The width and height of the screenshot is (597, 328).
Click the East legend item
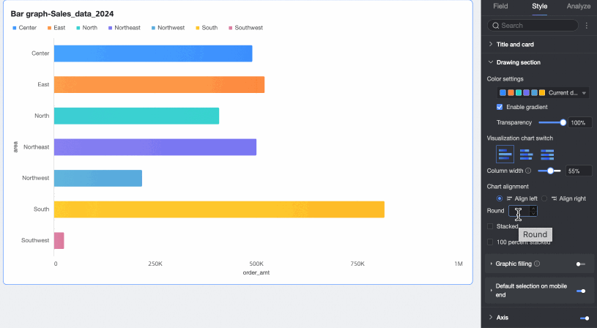point(56,28)
